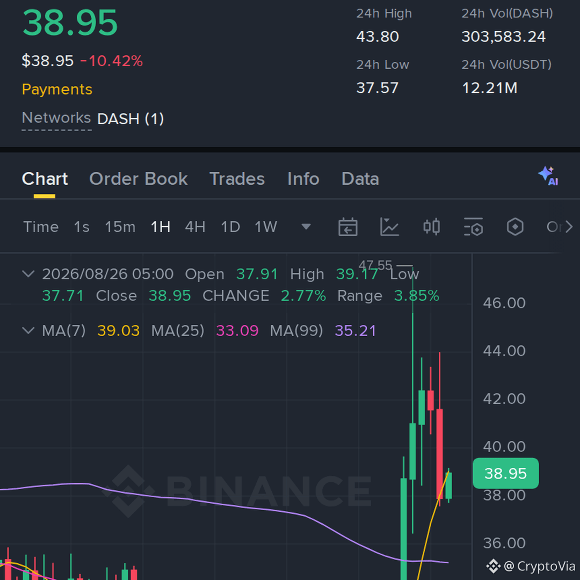Select the 1H interval

click(x=161, y=227)
